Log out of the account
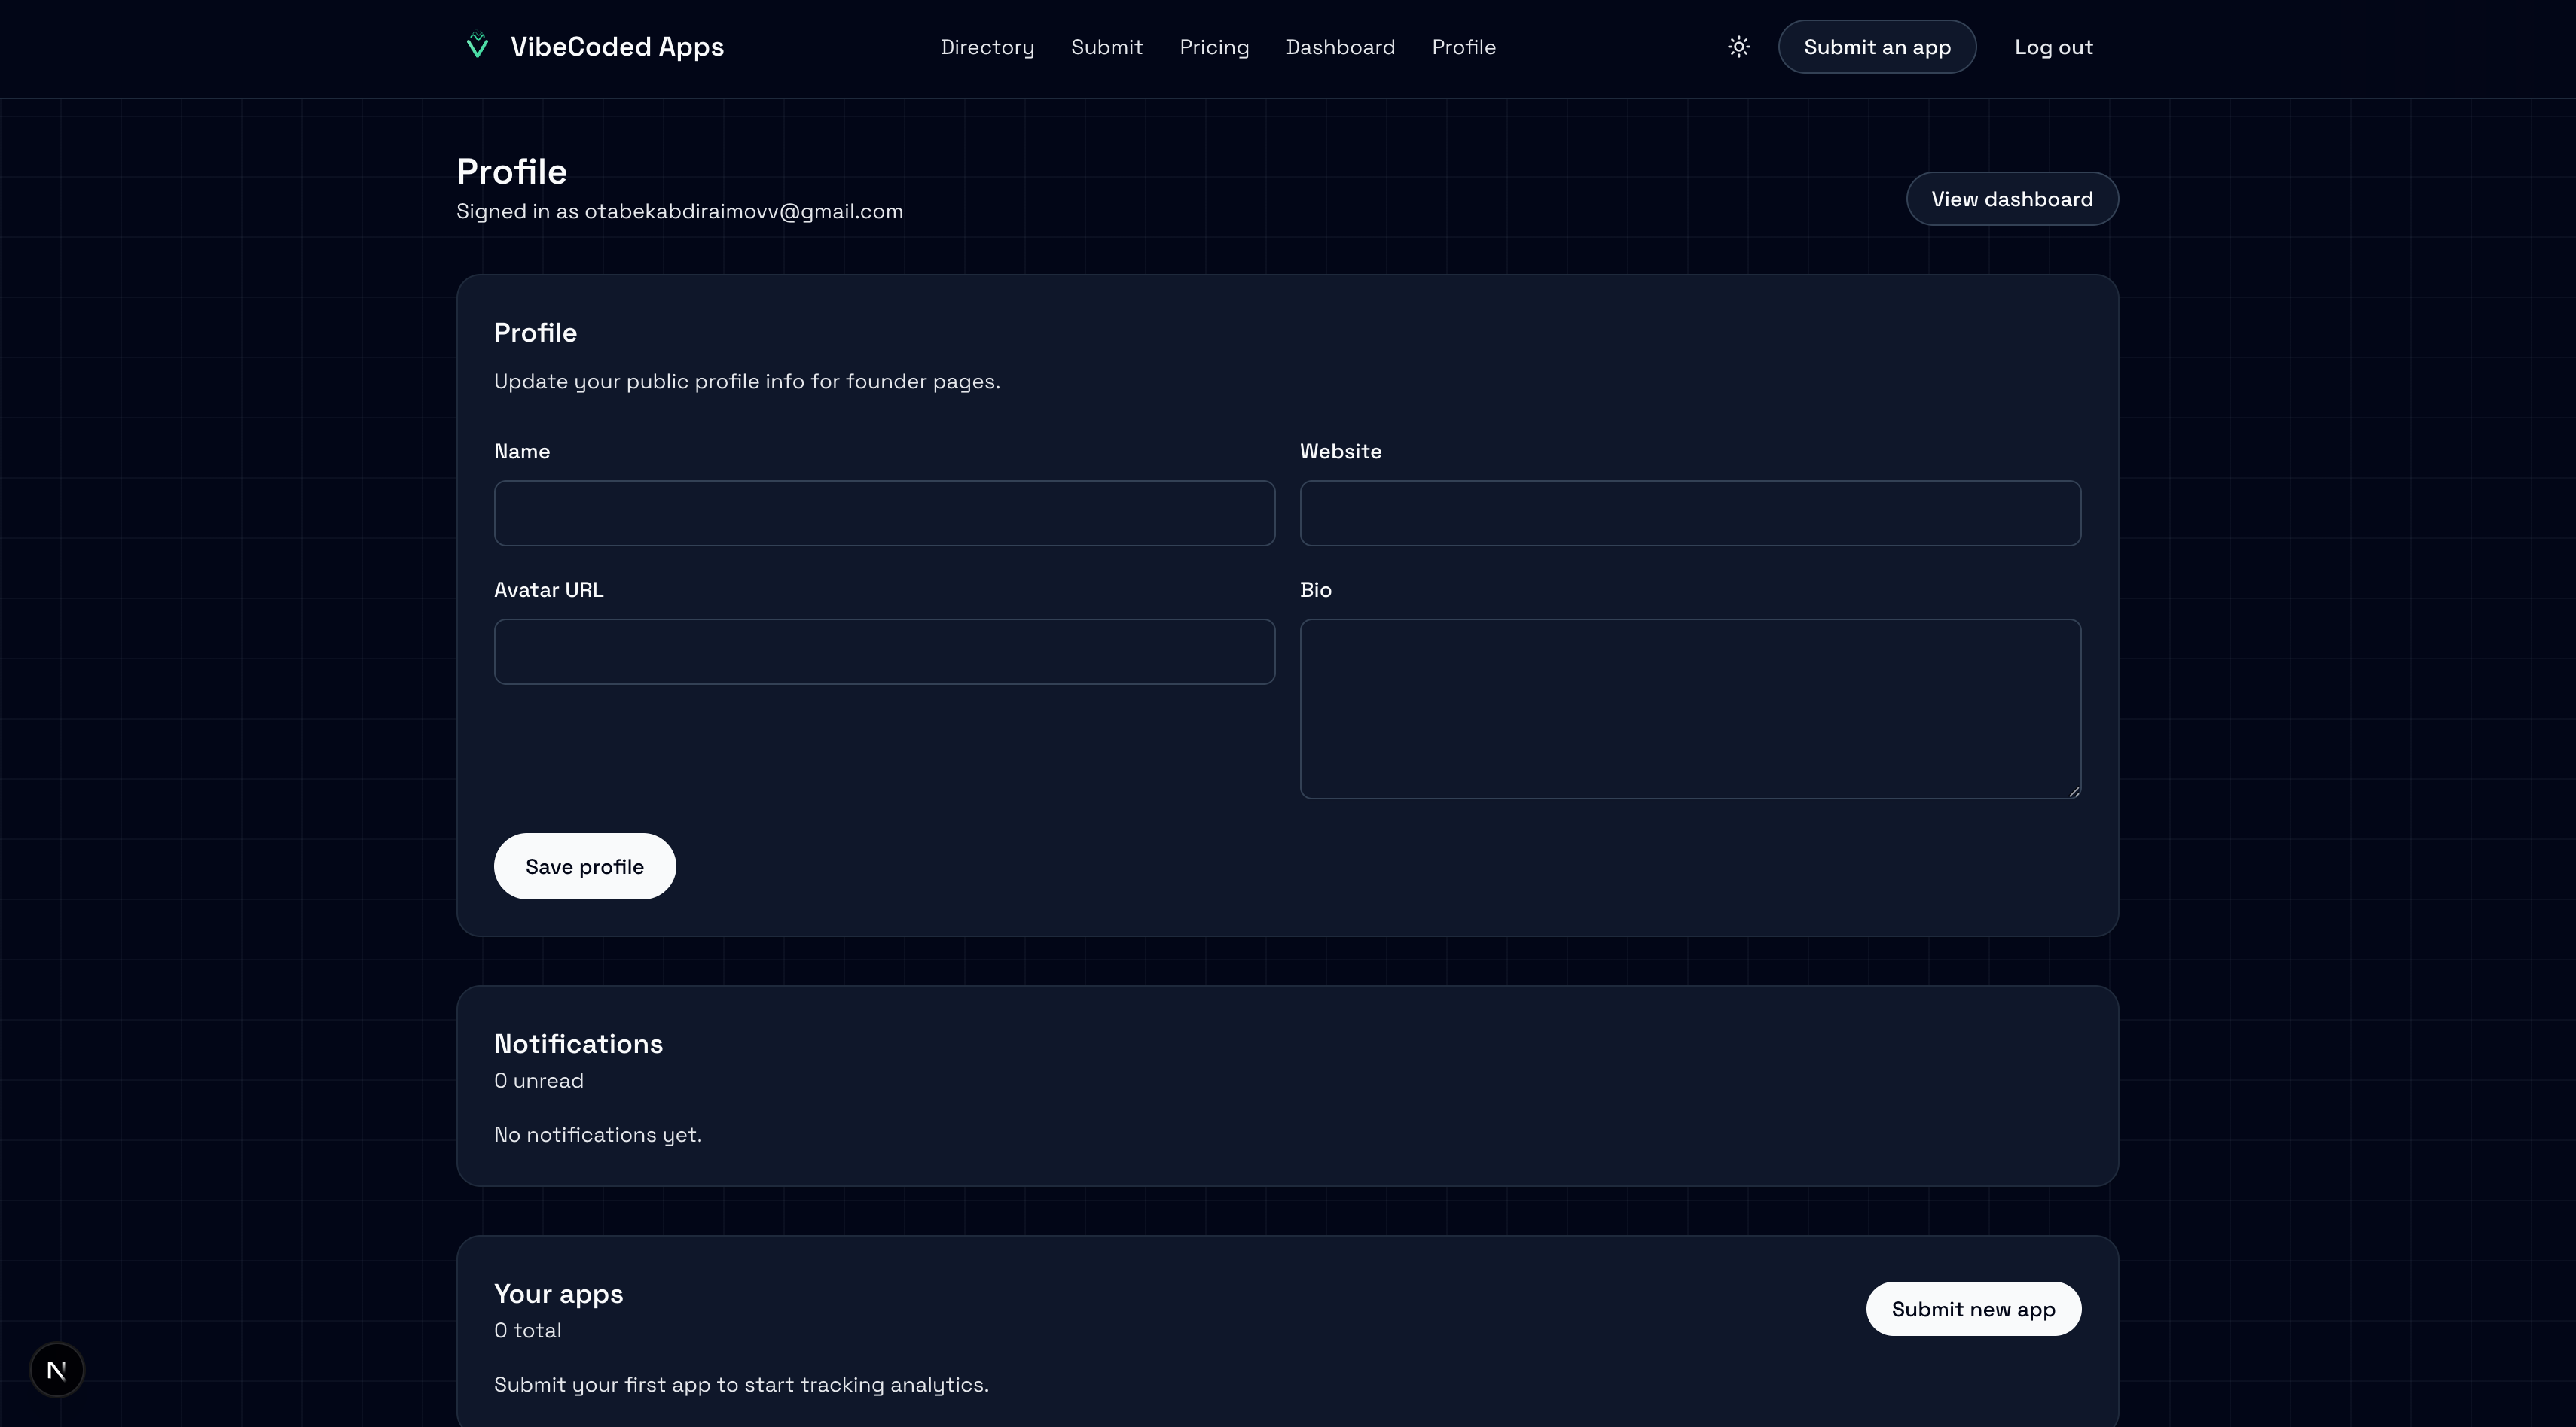 tap(2054, 47)
